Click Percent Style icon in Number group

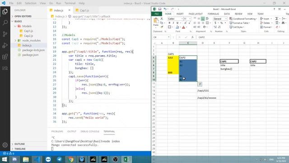(222, 23)
